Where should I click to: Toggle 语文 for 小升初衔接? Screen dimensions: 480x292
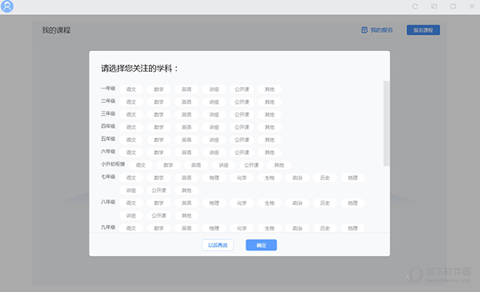[x=141, y=165]
